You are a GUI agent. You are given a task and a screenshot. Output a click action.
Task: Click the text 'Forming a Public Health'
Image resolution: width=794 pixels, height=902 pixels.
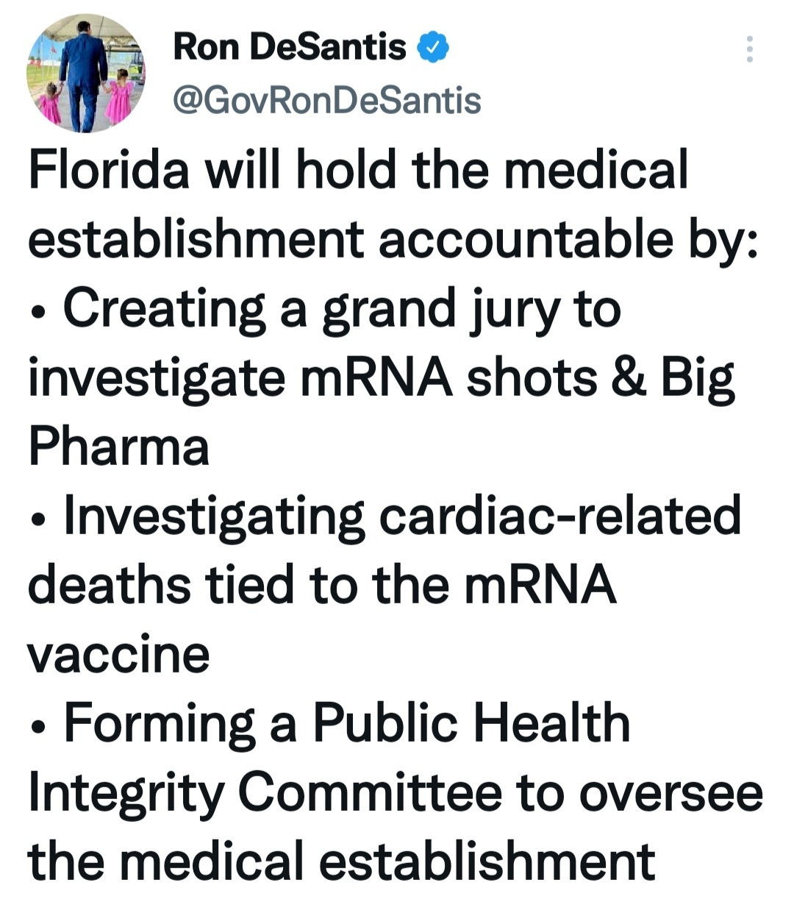point(347,723)
